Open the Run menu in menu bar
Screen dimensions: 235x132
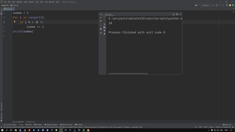[x=37, y=2]
